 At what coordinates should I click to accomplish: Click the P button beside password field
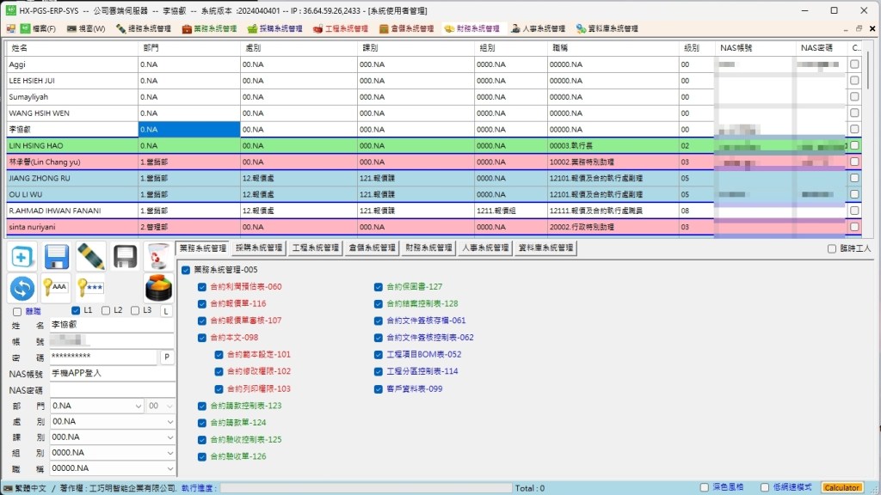point(165,357)
